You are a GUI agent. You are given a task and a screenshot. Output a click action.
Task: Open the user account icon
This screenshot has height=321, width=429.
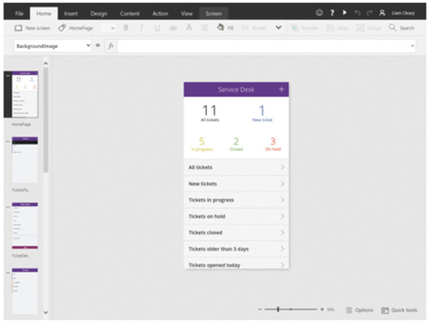pos(382,13)
